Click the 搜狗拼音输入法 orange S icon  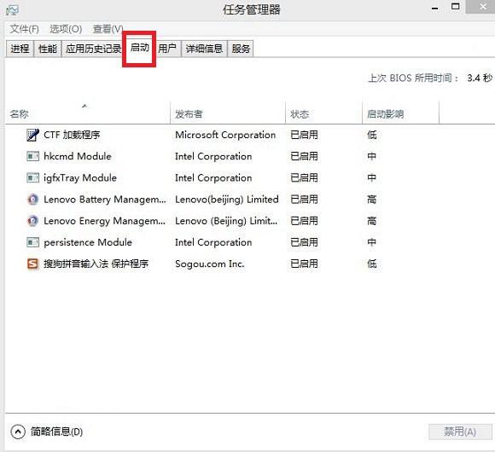coord(32,264)
